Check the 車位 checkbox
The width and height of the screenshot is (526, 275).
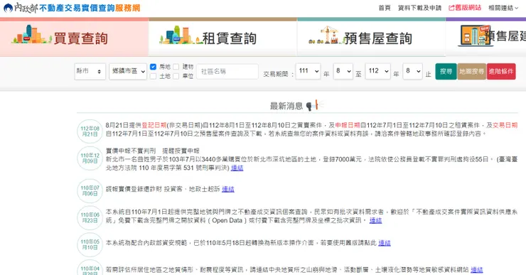[x=176, y=76]
